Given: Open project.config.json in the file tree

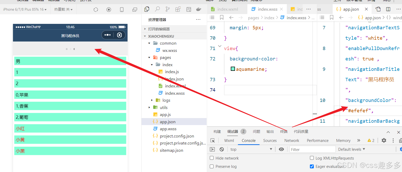Looking at the screenshot, I should point(174,136).
